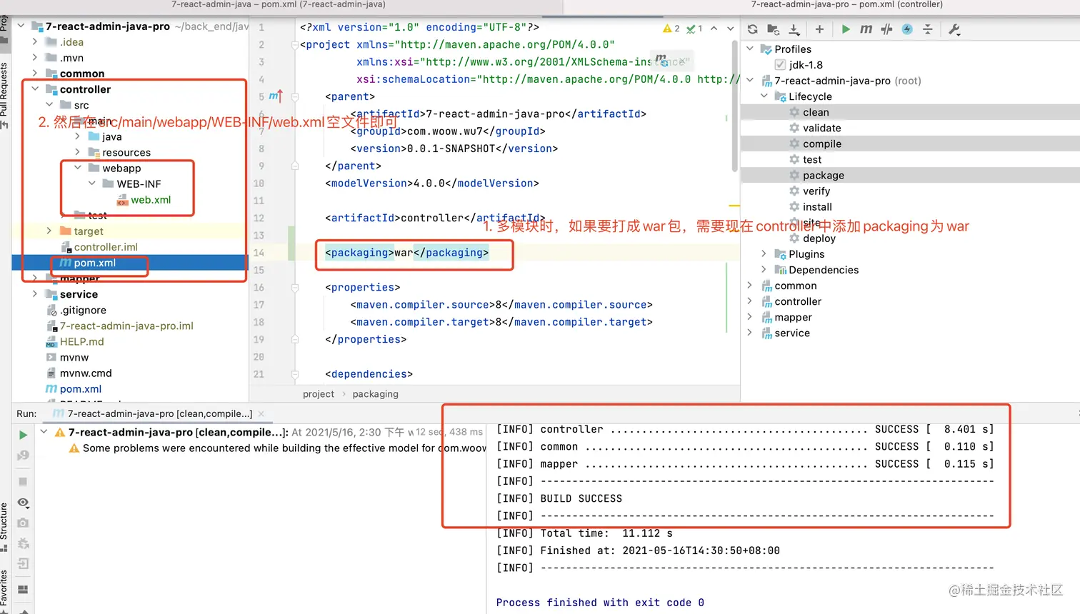Collapse webapp folder in project tree
The image size is (1080, 614).
click(78, 168)
